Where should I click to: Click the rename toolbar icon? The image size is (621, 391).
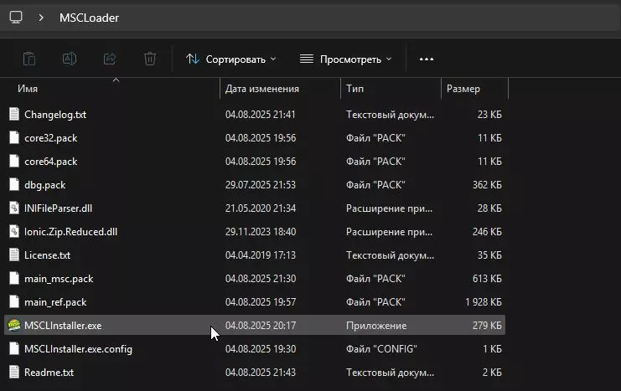point(70,59)
